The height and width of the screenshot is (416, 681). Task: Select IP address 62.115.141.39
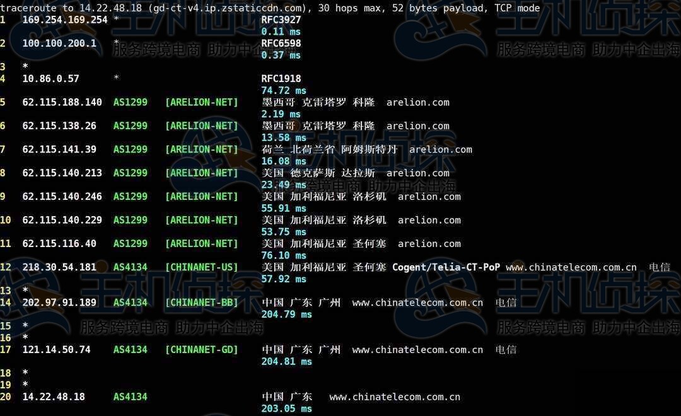59,149
